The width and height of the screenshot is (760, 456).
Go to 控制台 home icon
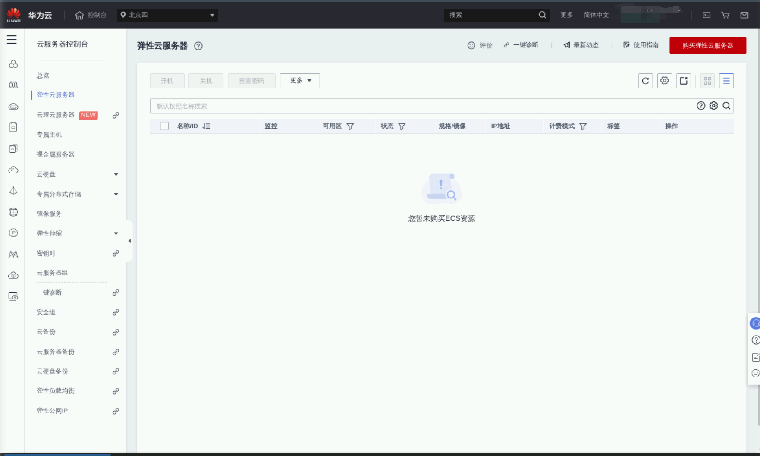(x=79, y=15)
